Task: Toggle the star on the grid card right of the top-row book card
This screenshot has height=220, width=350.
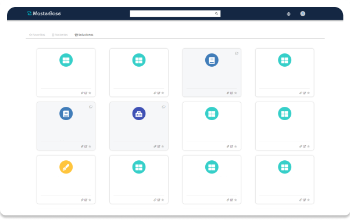Action: click(309, 93)
